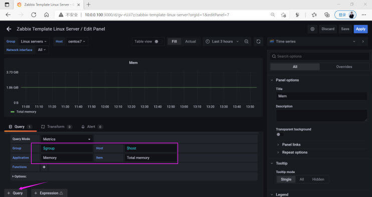372x197 pixels.
Task: Edit the Title field containing Mem
Action: click(x=321, y=96)
